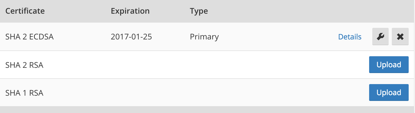
Task: Select the Expiration column header
Action: coord(130,11)
